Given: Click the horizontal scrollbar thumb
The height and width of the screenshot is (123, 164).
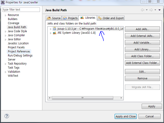Looking at the screenshot, I should click(x=83, y=98).
